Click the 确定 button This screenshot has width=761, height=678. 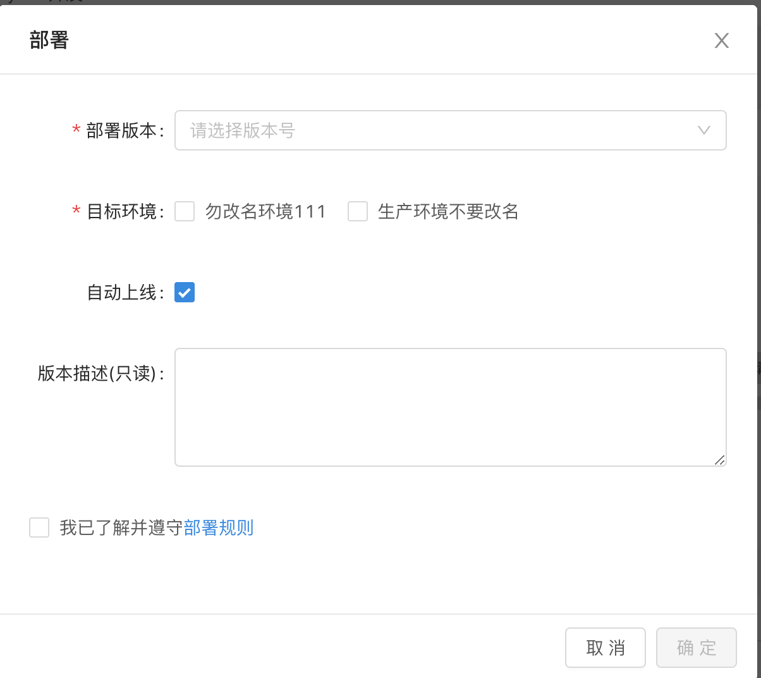coord(696,648)
